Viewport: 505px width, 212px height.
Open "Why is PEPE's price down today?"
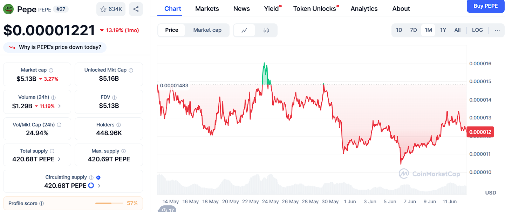(x=55, y=47)
